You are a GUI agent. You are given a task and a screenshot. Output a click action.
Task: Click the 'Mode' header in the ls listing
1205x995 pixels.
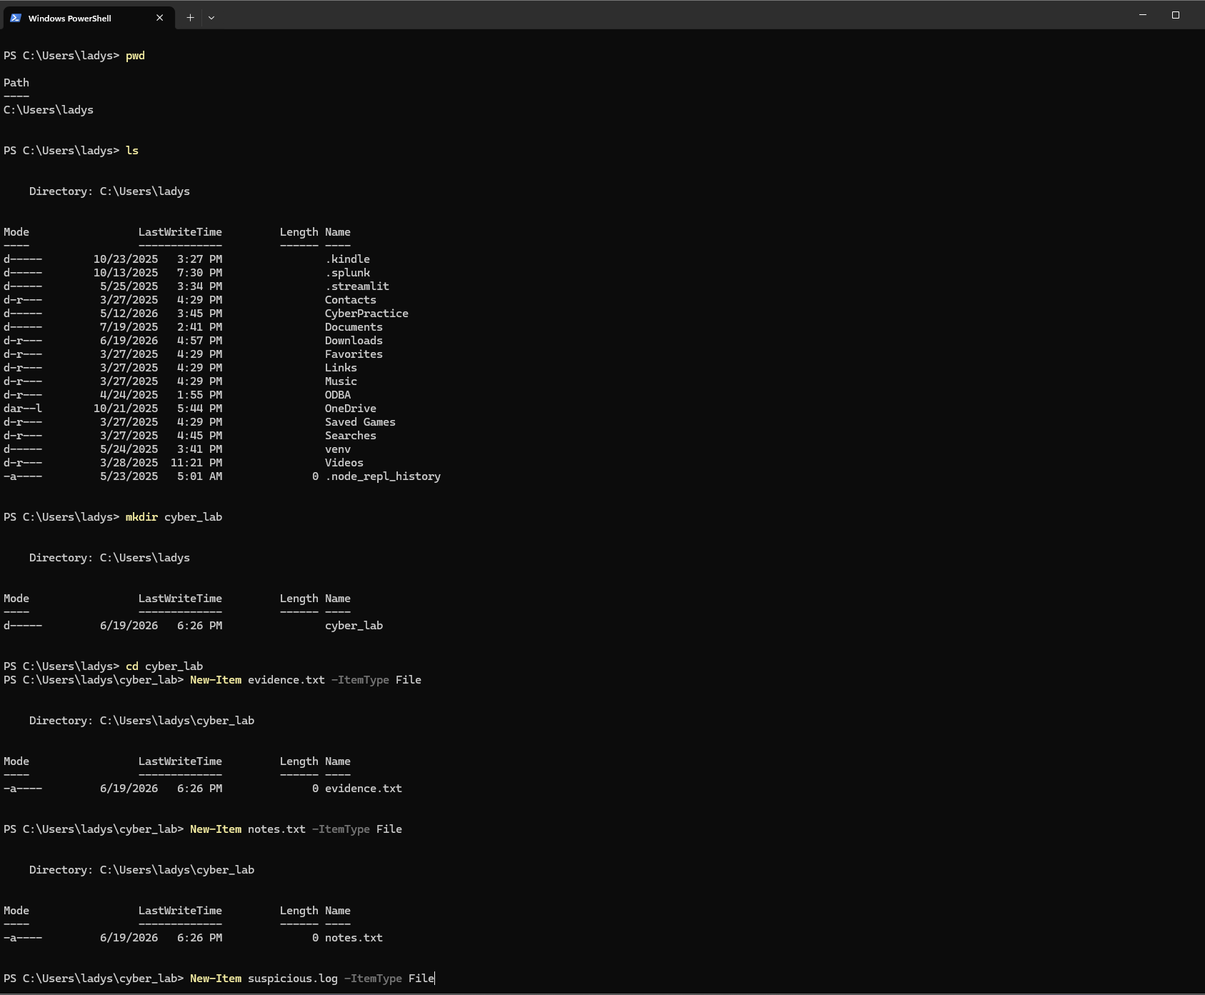point(16,232)
